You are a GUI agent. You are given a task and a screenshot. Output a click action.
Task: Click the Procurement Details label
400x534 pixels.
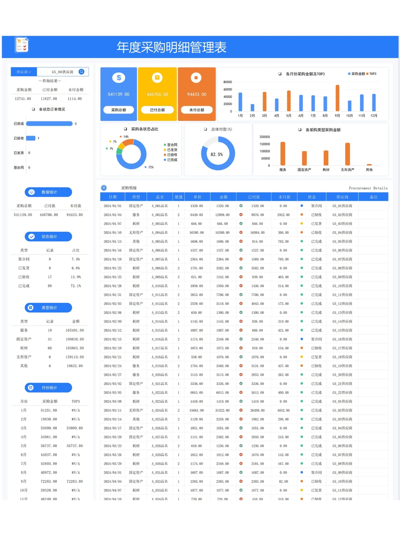368,188
